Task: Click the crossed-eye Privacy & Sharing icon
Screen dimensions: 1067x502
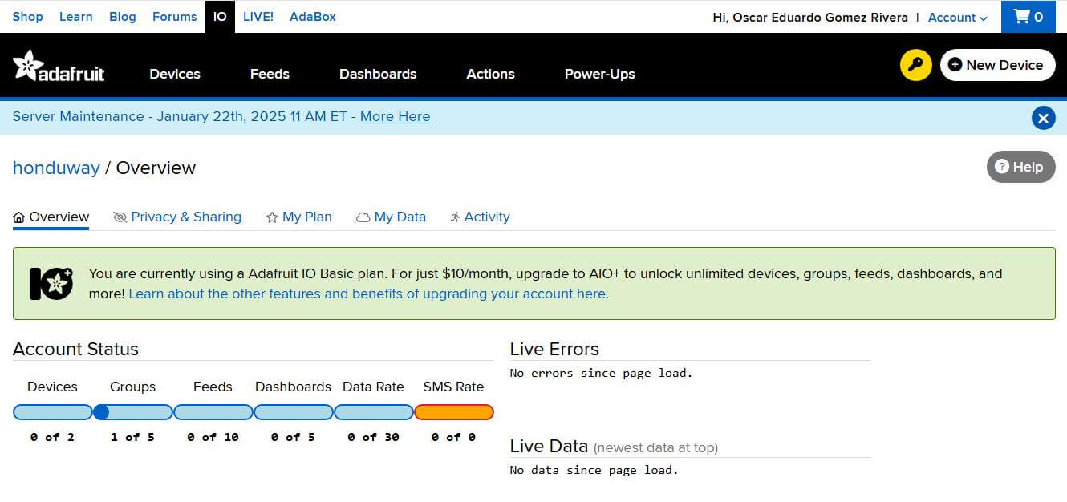Action: pos(120,217)
